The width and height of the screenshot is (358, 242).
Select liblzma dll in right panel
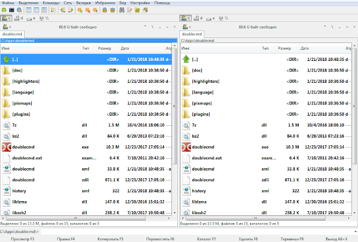(266, 202)
